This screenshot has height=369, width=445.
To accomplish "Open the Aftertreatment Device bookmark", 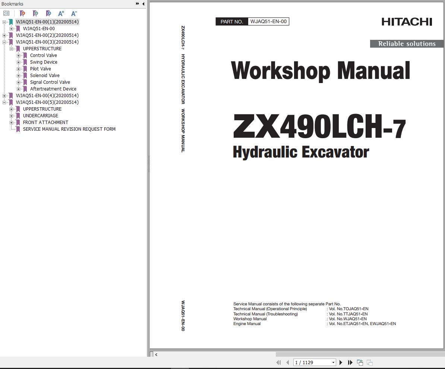I will tap(53, 89).
